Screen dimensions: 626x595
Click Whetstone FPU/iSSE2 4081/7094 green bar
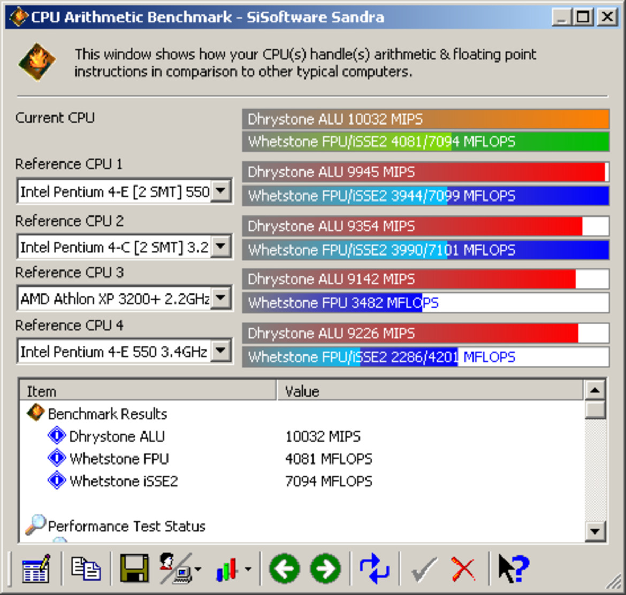pos(425,142)
